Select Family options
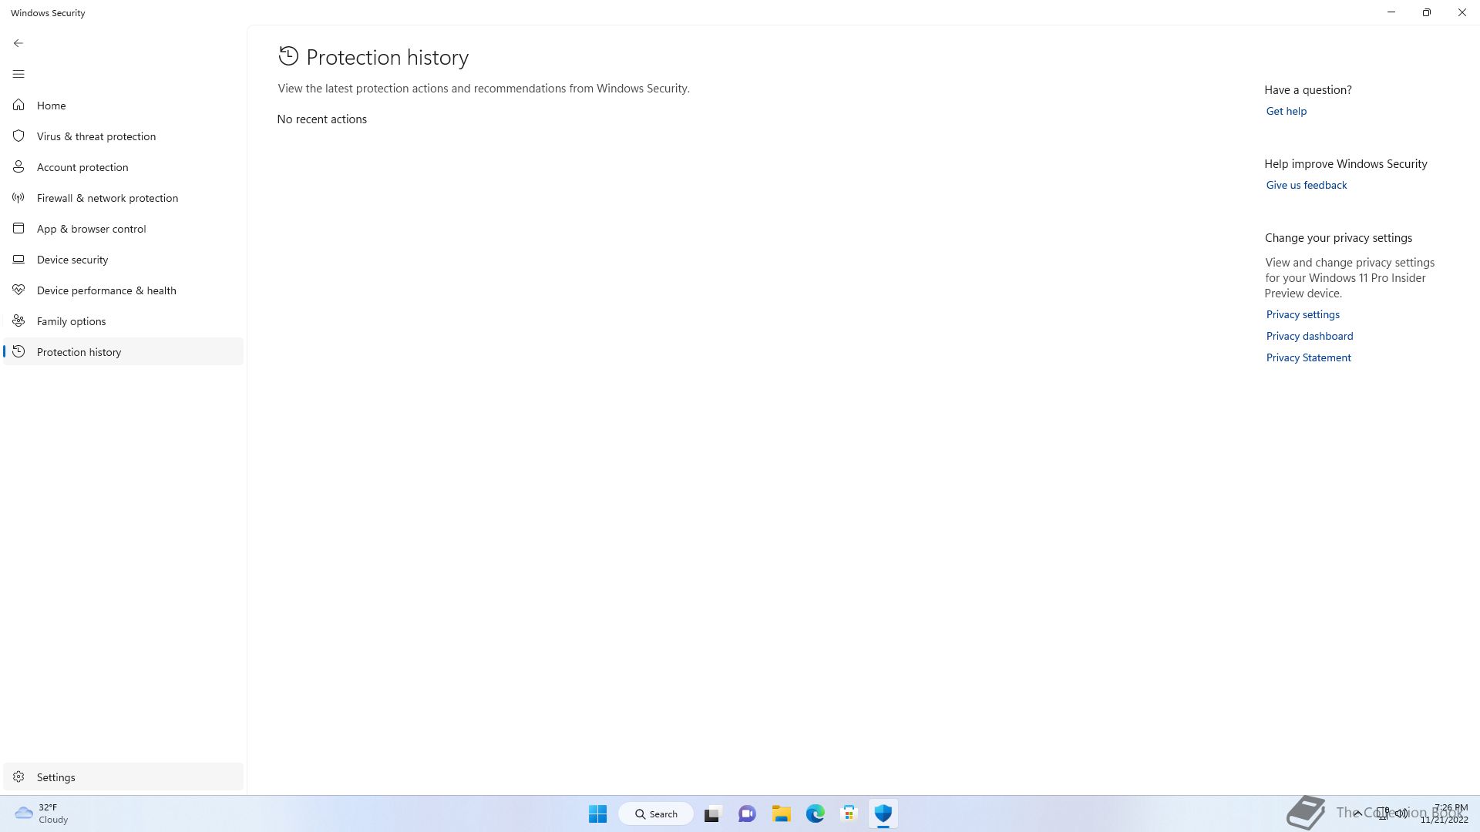The height and width of the screenshot is (832, 1480). 123,321
